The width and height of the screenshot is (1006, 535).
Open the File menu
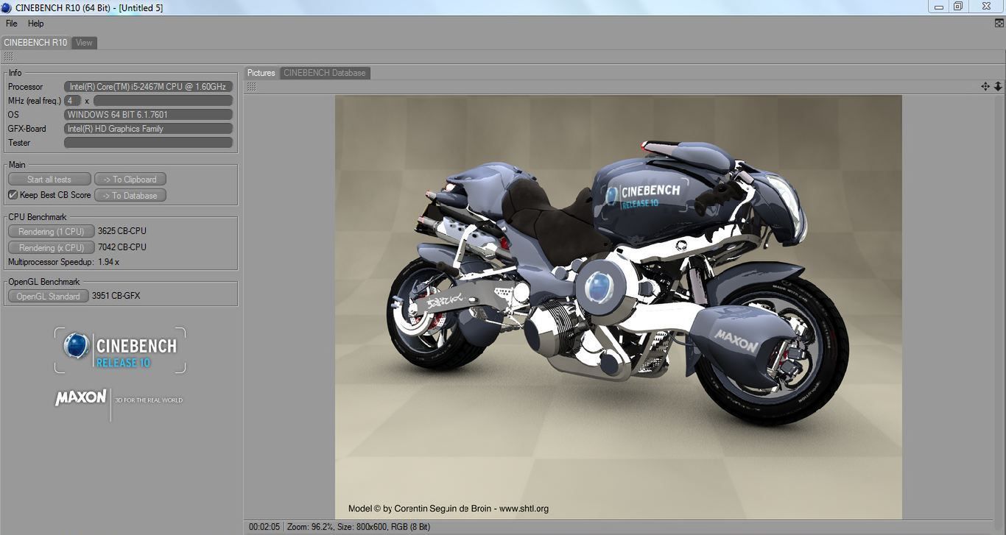pos(11,24)
